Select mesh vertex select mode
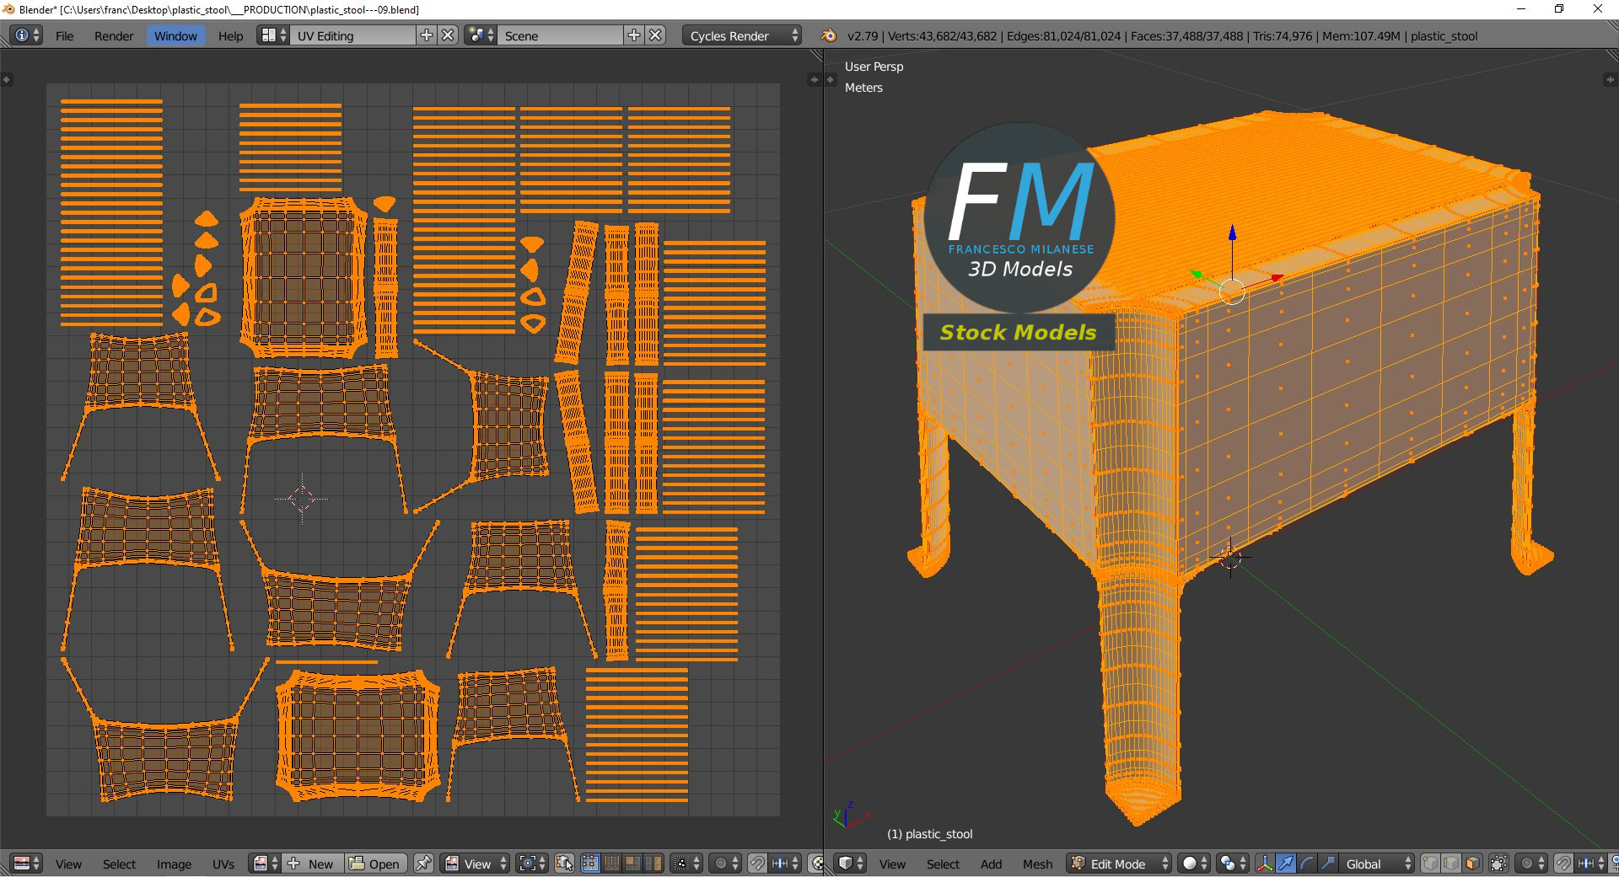Screen dimensions: 1619x877 (1430, 864)
